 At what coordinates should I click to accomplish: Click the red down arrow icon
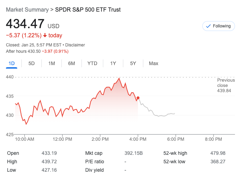point(45,35)
